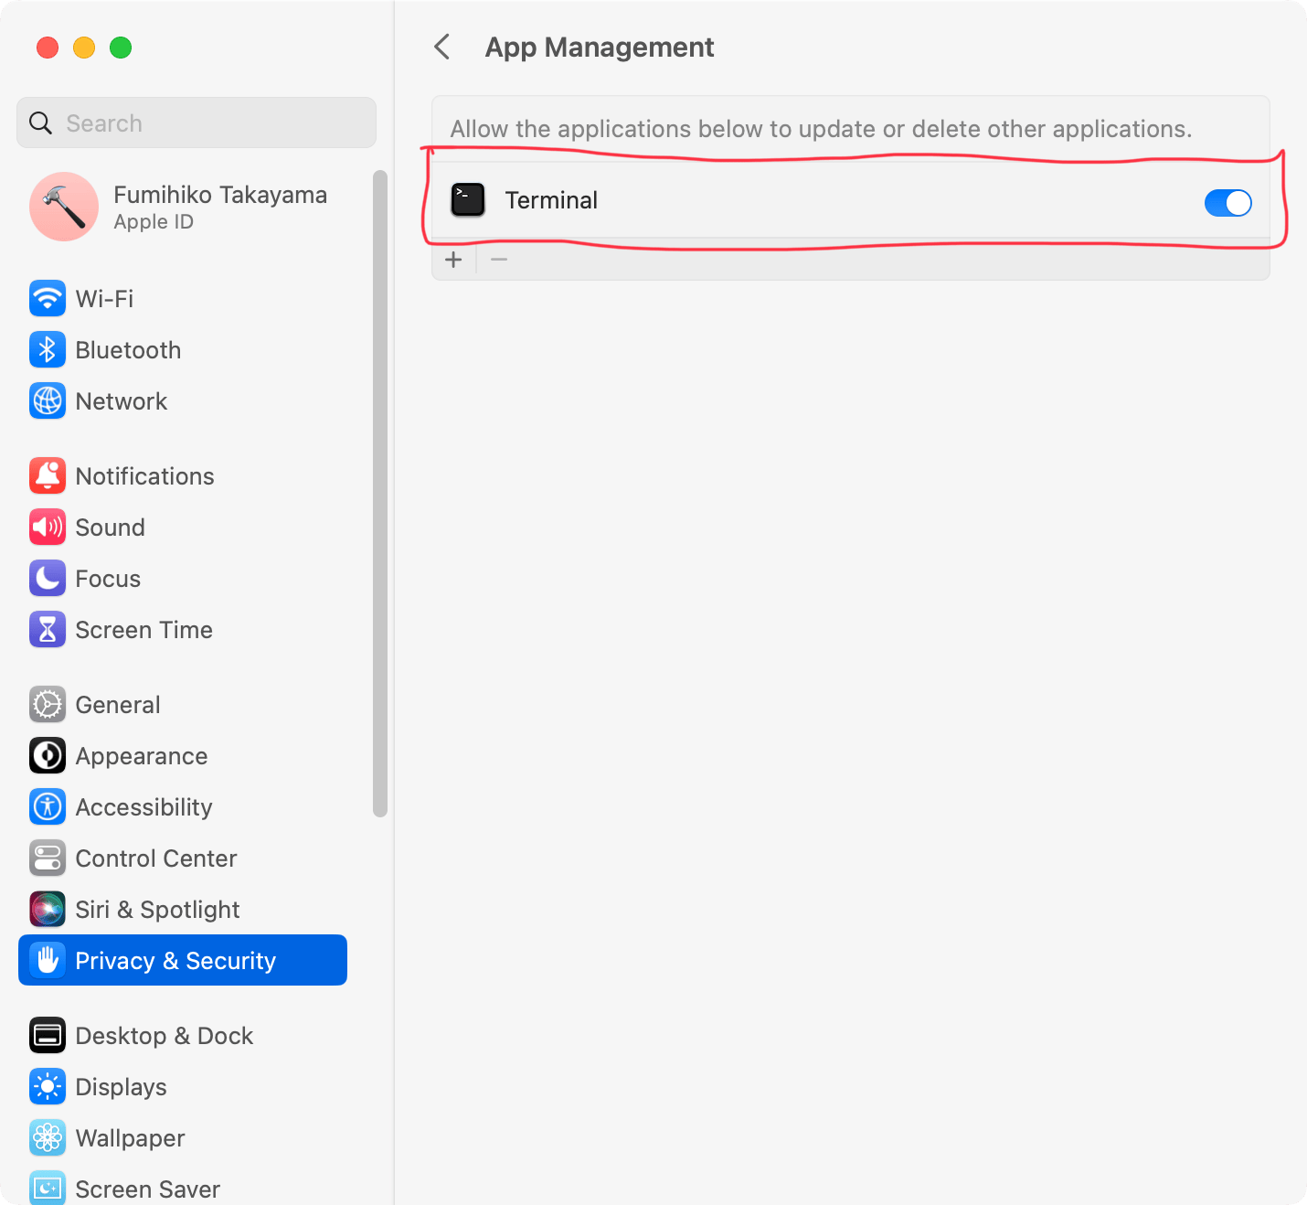The image size is (1307, 1205).
Task: Open the Notifications label
Action: [144, 476]
